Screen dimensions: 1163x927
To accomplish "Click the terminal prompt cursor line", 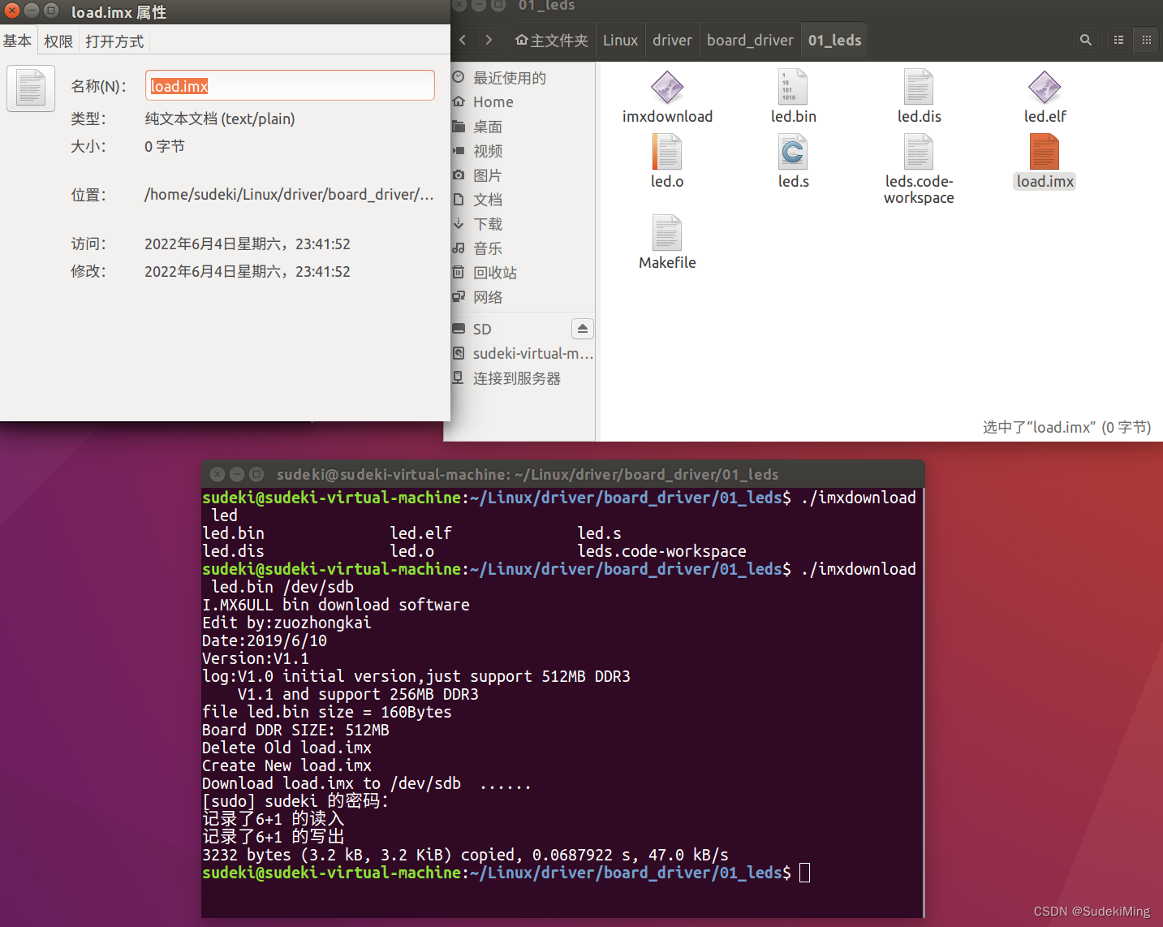I will (x=506, y=873).
